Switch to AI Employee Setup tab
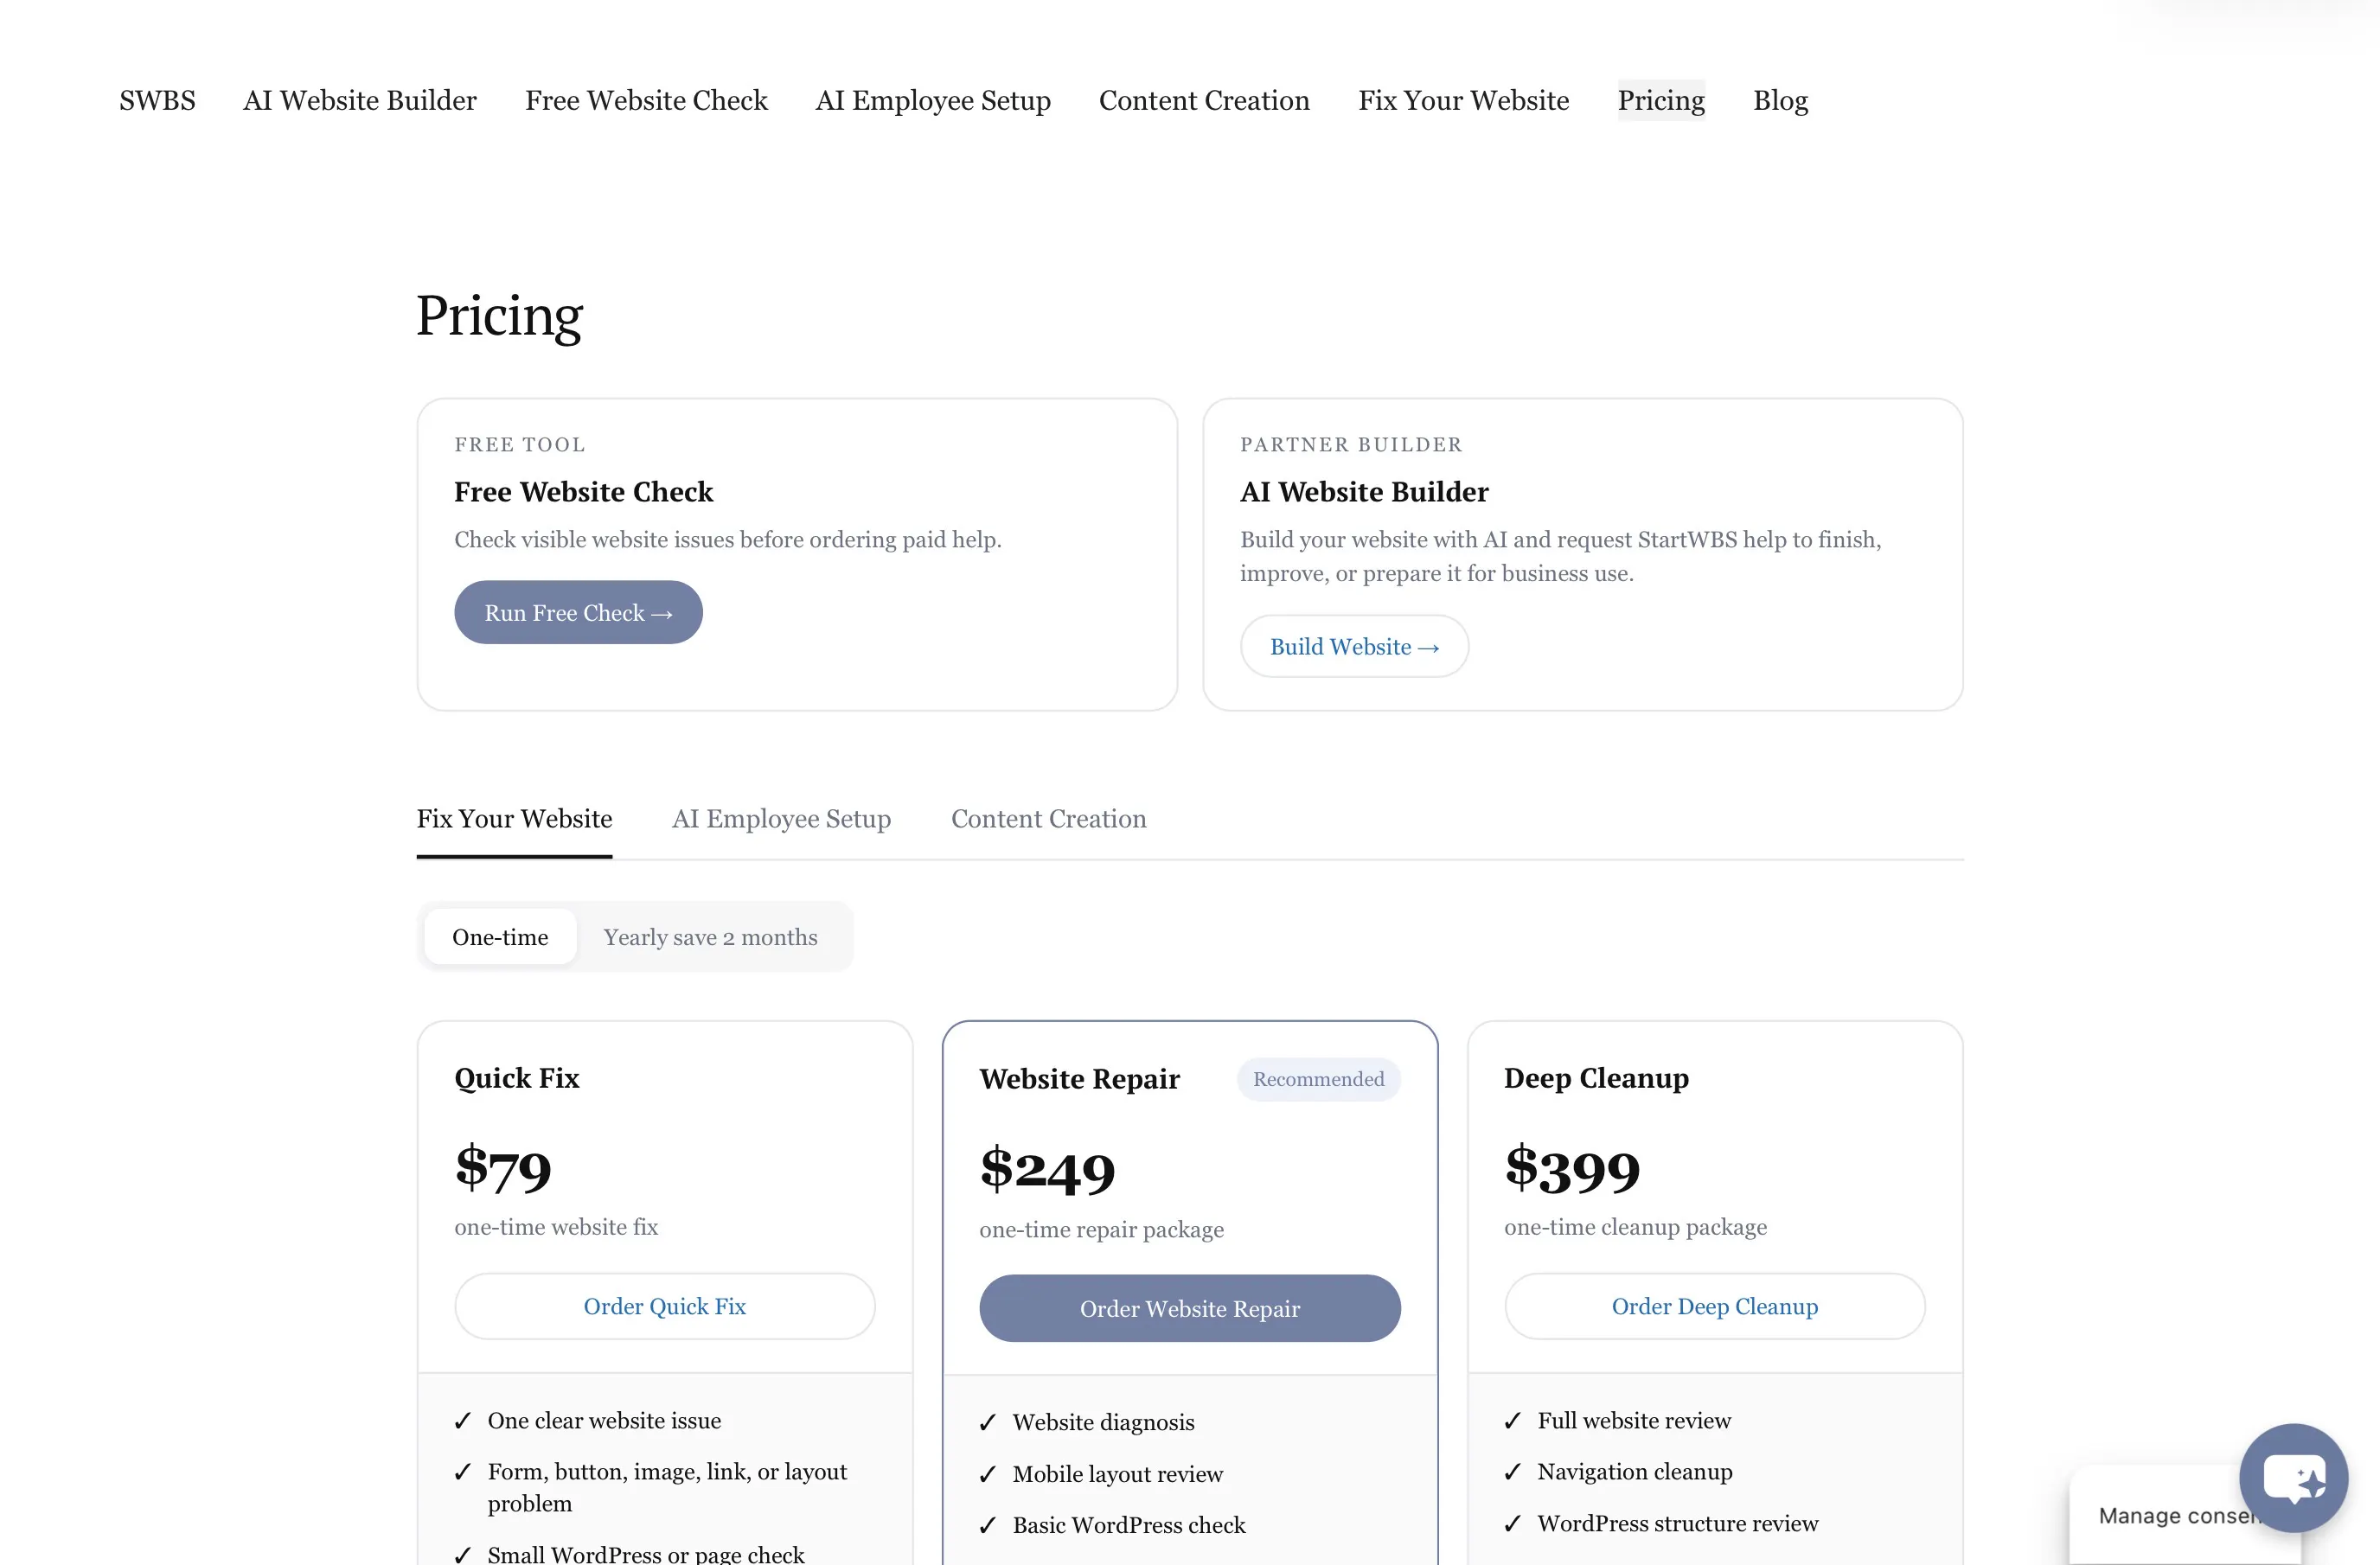This screenshot has height=1565, width=2380. [781, 819]
